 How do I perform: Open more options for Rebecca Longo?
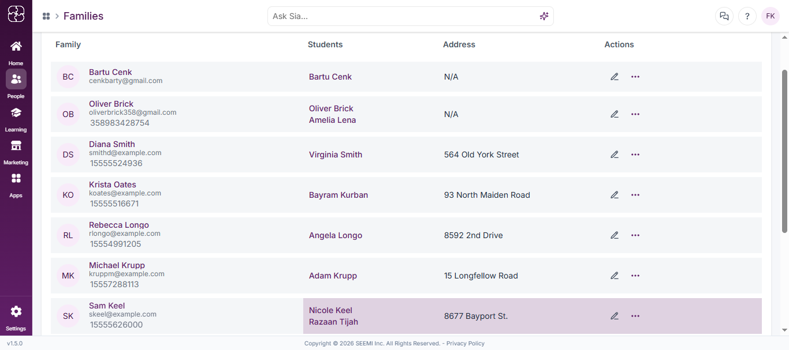(635, 235)
